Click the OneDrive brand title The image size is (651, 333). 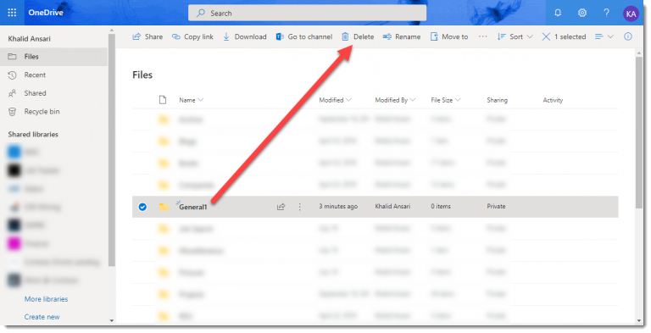pyautogui.click(x=46, y=13)
